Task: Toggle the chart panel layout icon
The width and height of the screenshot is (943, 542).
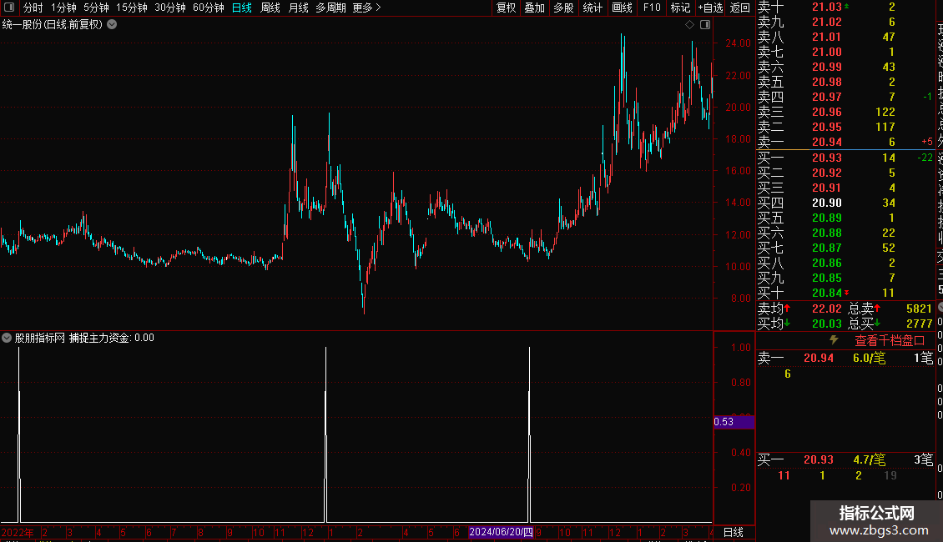Action: 705,25
